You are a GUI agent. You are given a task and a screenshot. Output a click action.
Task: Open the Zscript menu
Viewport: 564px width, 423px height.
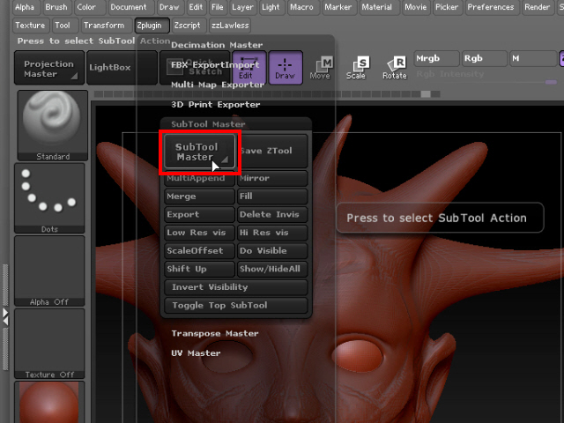click(x=188, y=26)
